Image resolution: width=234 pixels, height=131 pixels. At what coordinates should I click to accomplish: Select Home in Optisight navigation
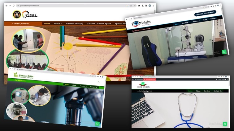(x=176, y=24)
